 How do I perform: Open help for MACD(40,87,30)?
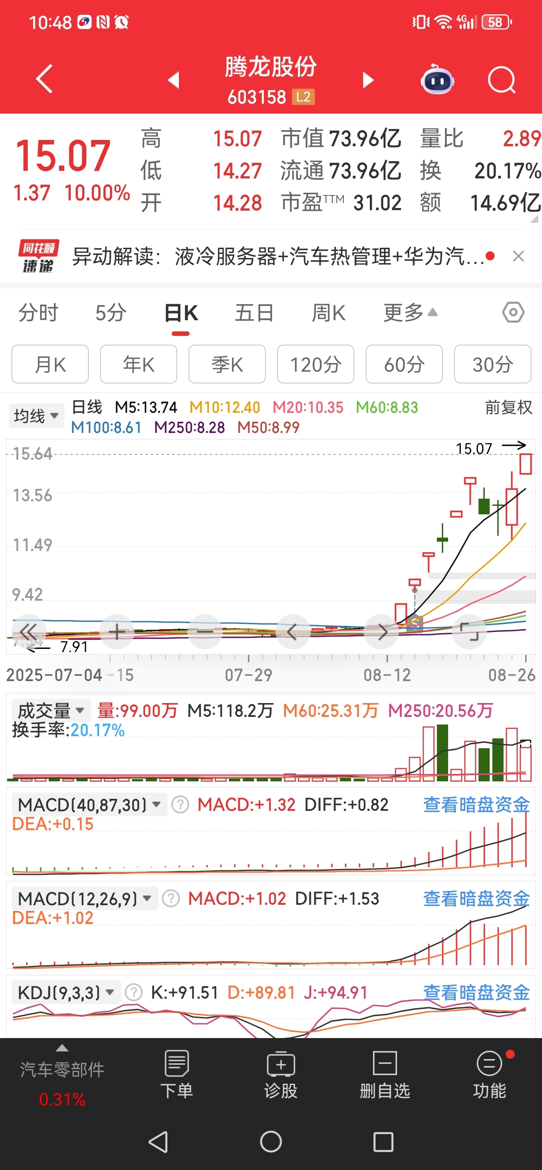click(180, 805)
